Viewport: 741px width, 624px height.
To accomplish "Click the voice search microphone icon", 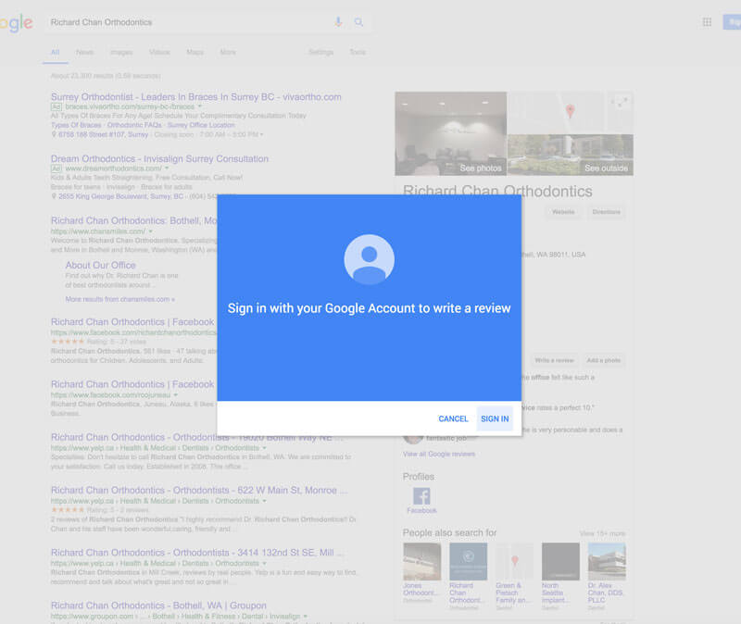I will [338, 22].
